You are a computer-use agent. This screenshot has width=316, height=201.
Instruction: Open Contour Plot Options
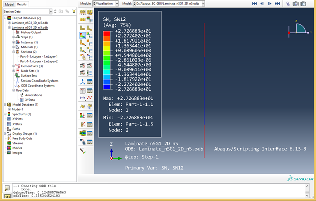tap(90, 35)
